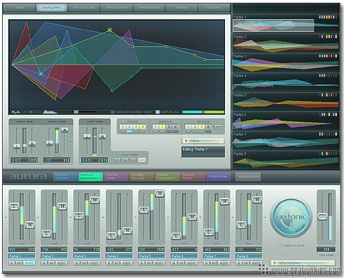This screenshot has height=278, width=344.
Task: Select Release stage 3 button
Action: click(x=202, y=126)
